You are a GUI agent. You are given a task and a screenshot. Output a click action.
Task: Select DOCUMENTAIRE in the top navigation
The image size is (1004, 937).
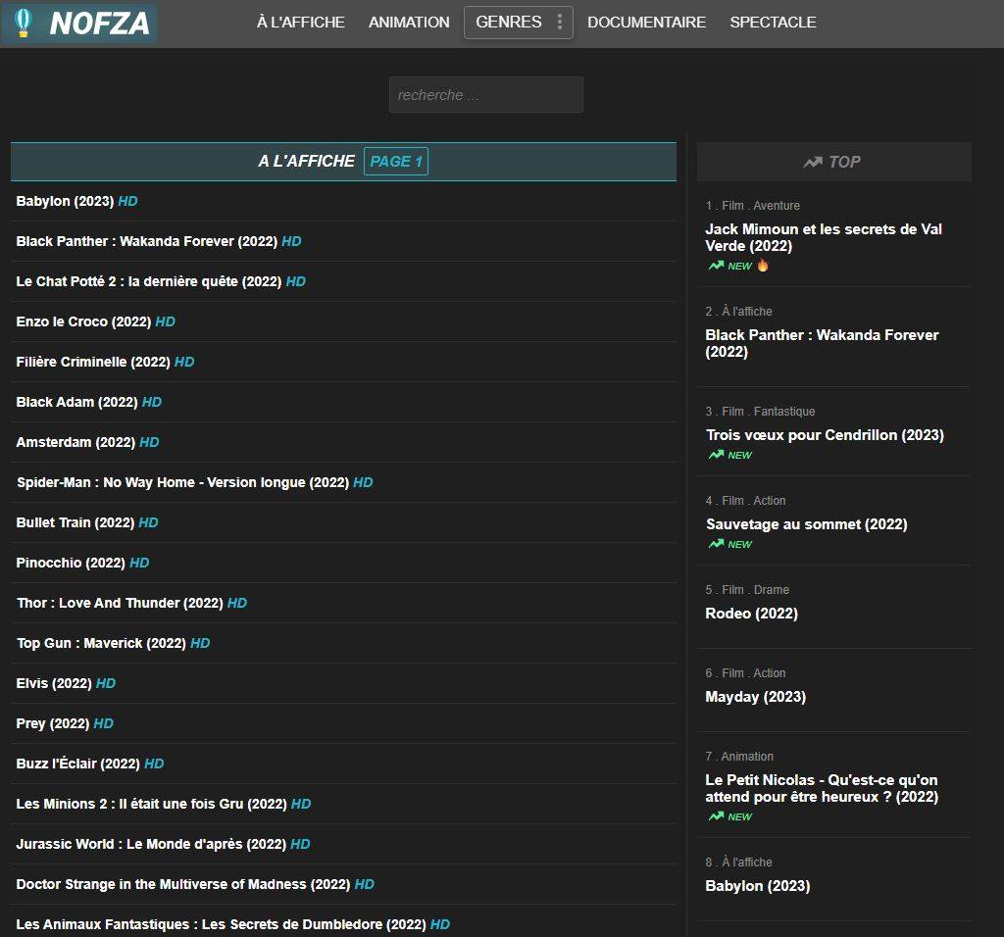(x=646, y=23)
